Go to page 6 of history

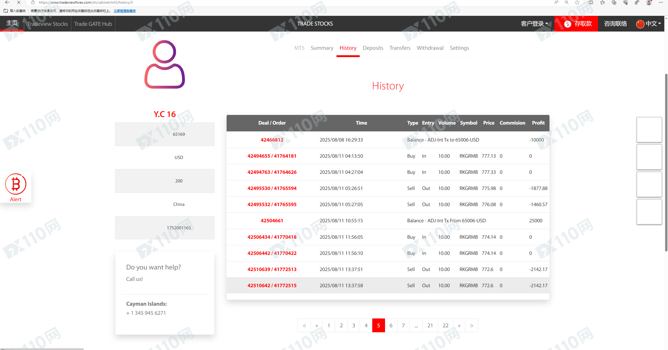click(391, 325)
